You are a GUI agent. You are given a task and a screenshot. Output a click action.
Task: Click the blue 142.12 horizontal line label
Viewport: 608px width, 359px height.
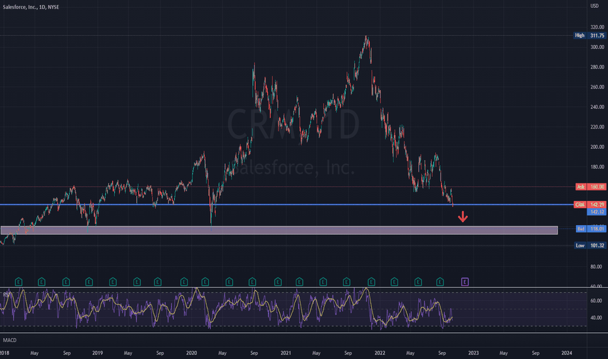[597, 212]
